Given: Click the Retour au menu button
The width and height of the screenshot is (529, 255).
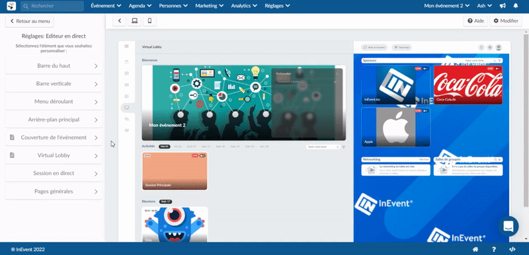Looking at the screenshot, I should [30, 21].
